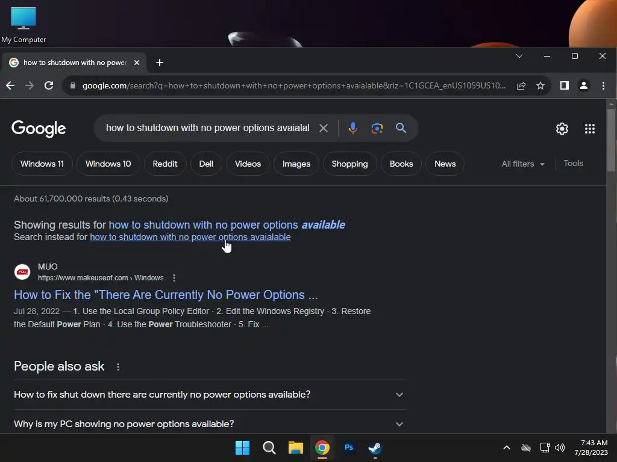Open the MUO result's three-dot options

[x=174, y=278]
